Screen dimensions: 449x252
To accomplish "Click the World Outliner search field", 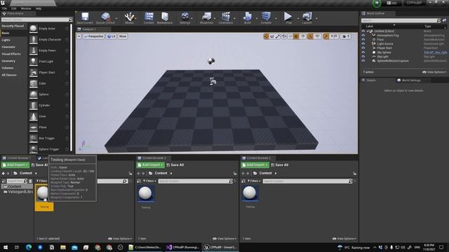I will (401, 20).
